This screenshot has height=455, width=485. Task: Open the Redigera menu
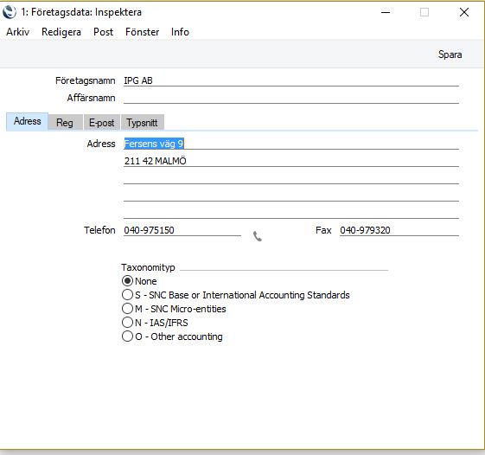pos(61,32)
